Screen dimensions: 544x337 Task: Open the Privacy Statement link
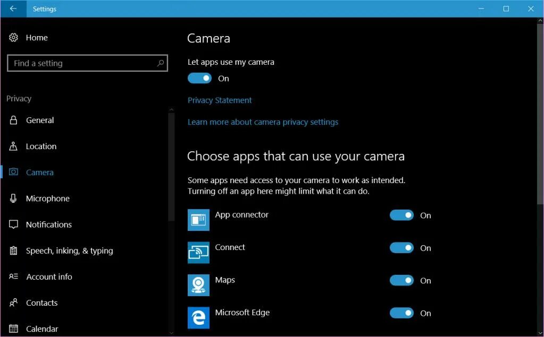pyautogui.click(x=220, y=100)
